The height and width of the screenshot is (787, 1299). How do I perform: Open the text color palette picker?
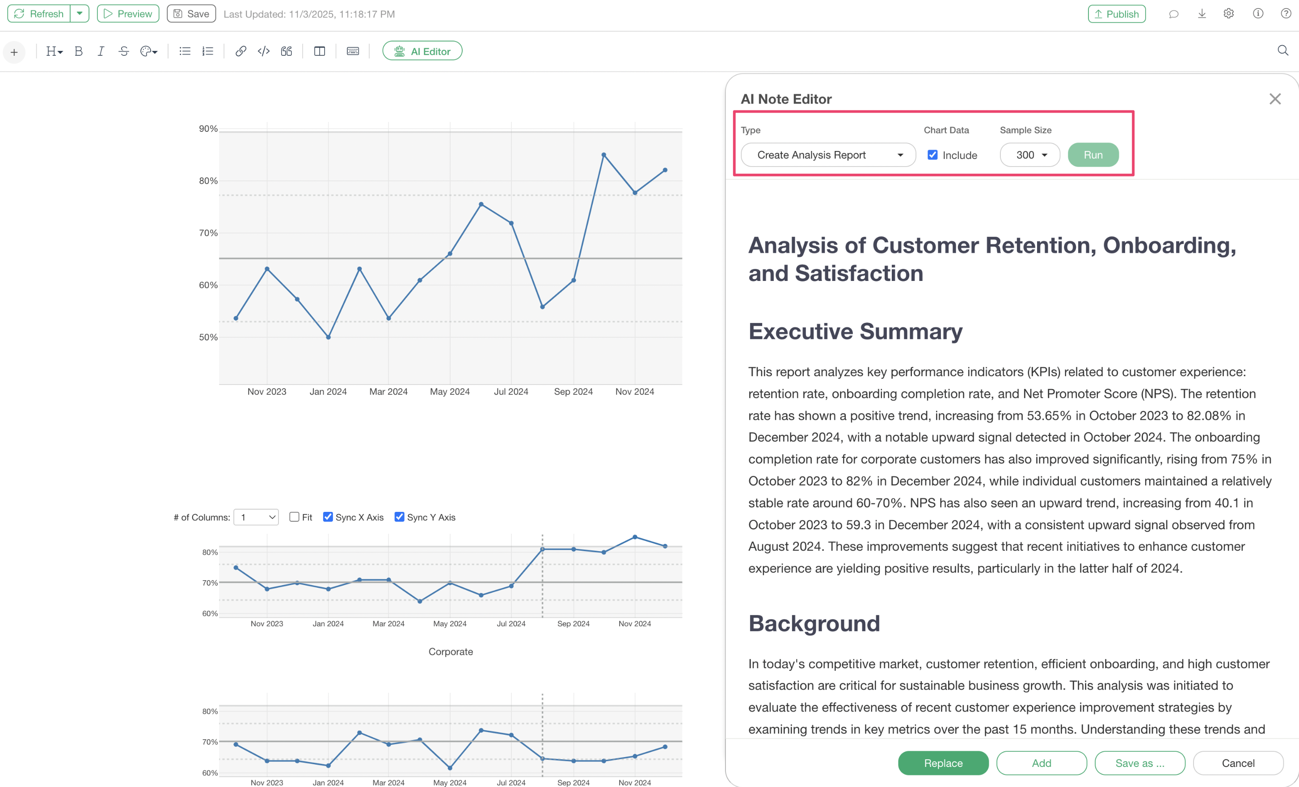tap(149, 51)
